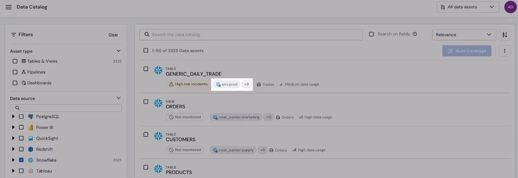Collapse the Asset type section
518x178 pixels.
(118, 51)
